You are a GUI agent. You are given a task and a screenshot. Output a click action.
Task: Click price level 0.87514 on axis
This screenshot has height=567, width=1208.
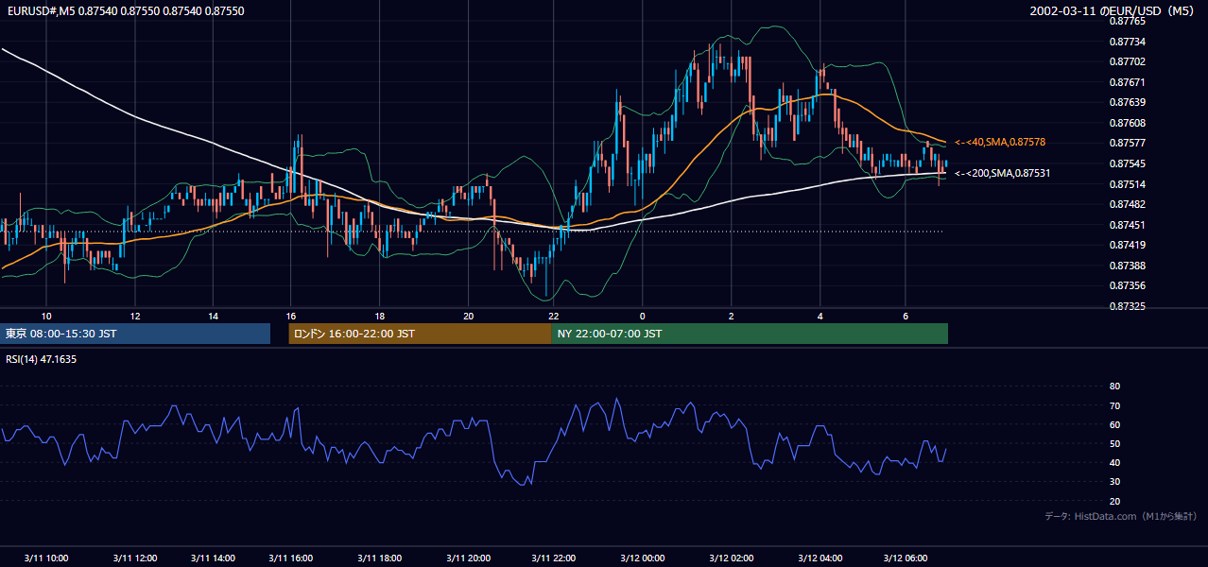click(1127, 184)
